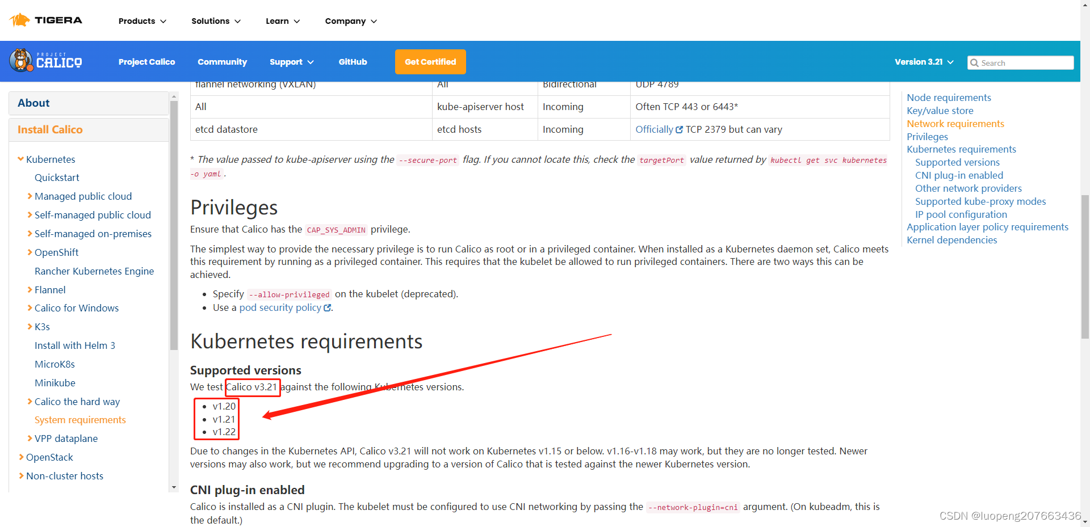Screen dimensions: 1090x527
Task: Jump to Kernel dependencies in contents
Action: pyautogui.click(x=951, y=240)
